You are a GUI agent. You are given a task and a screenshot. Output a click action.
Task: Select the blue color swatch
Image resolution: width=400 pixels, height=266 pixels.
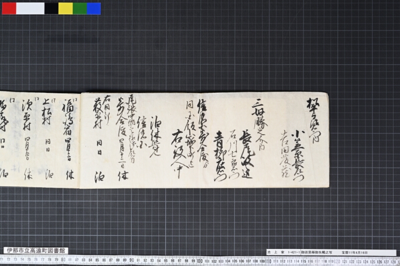94,8
